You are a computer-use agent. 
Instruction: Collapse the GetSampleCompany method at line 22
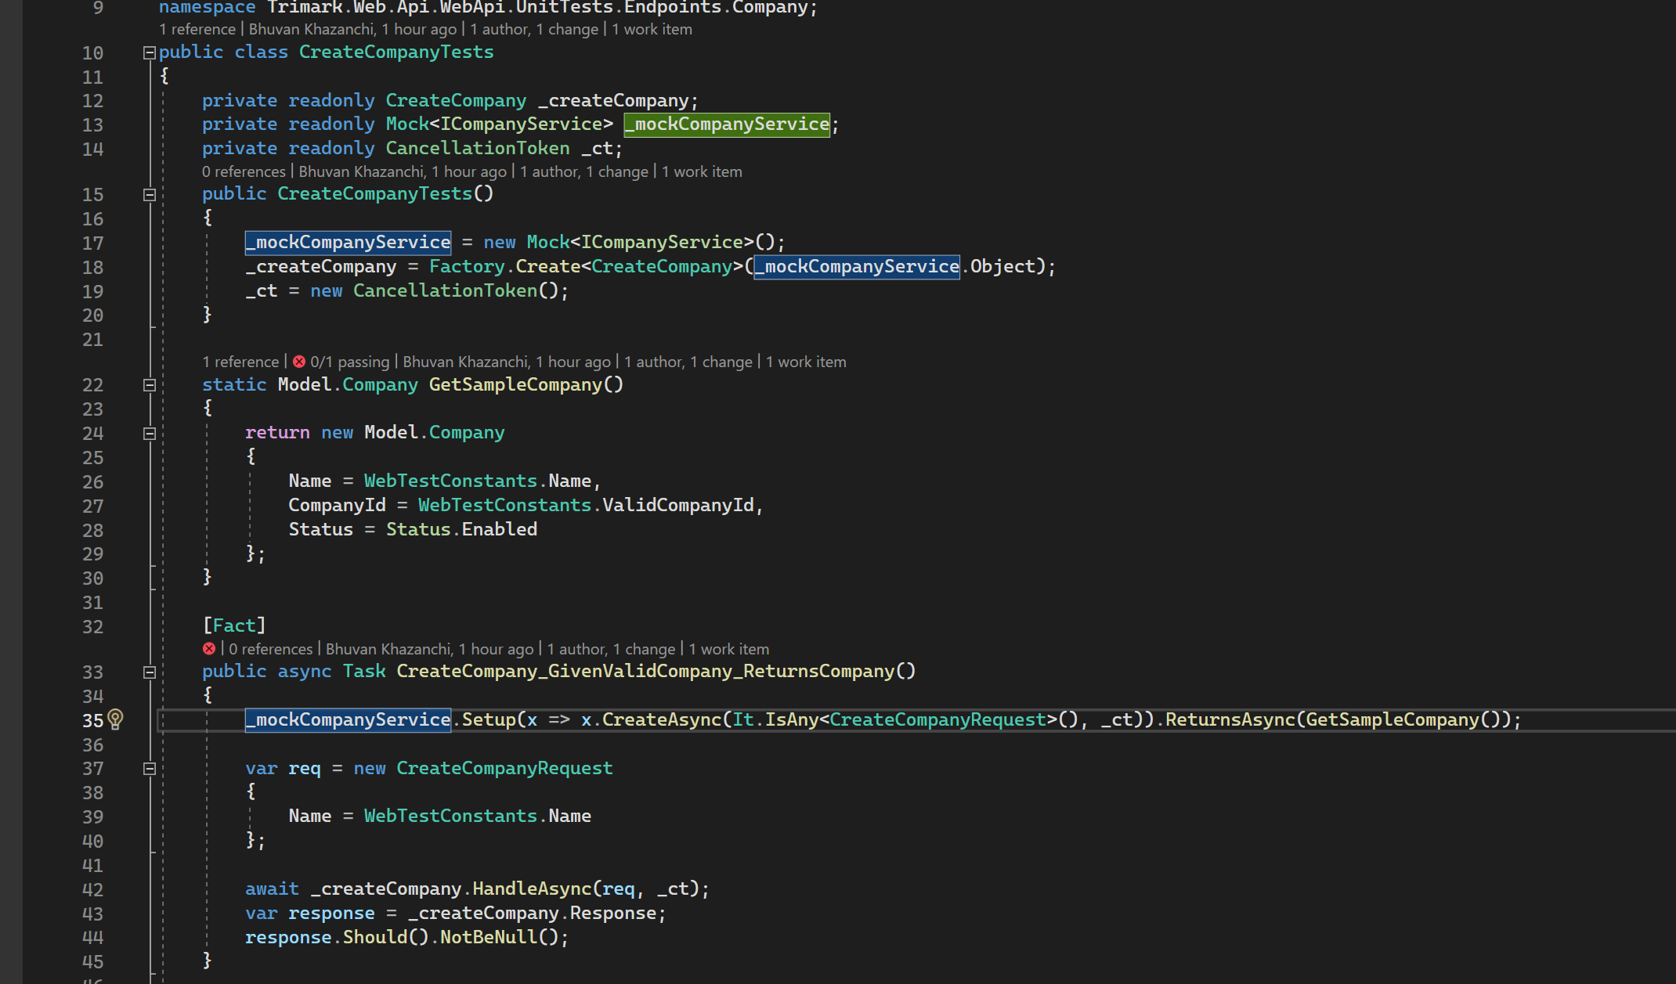point(150,385)
